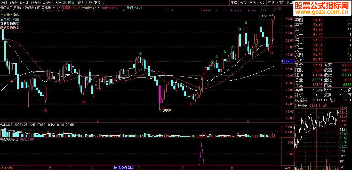Choose the 60分钟 period tab
Viewport: 352px width, 170px height.
click(x=60, y=3)
